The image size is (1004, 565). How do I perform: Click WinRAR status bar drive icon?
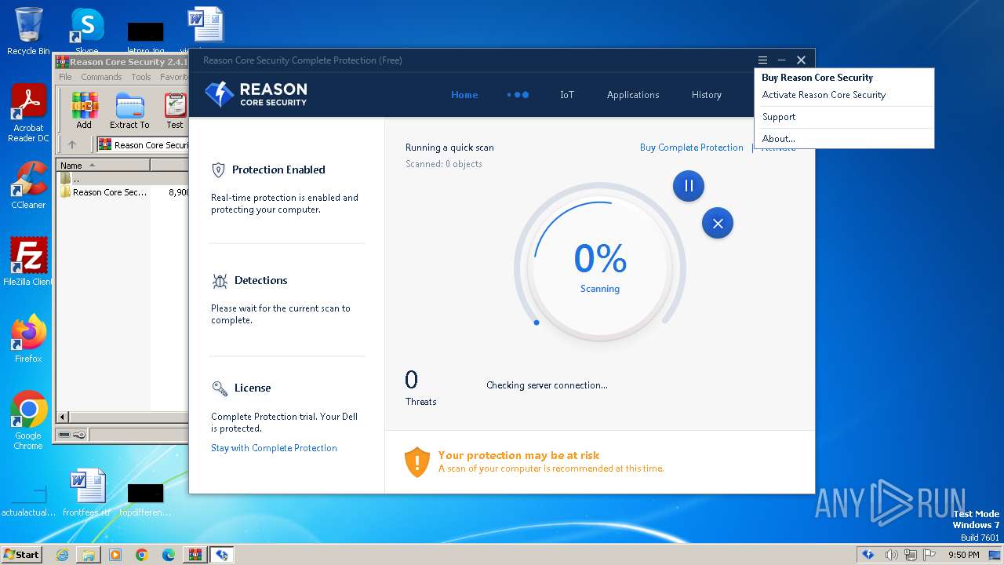(64, 435)
